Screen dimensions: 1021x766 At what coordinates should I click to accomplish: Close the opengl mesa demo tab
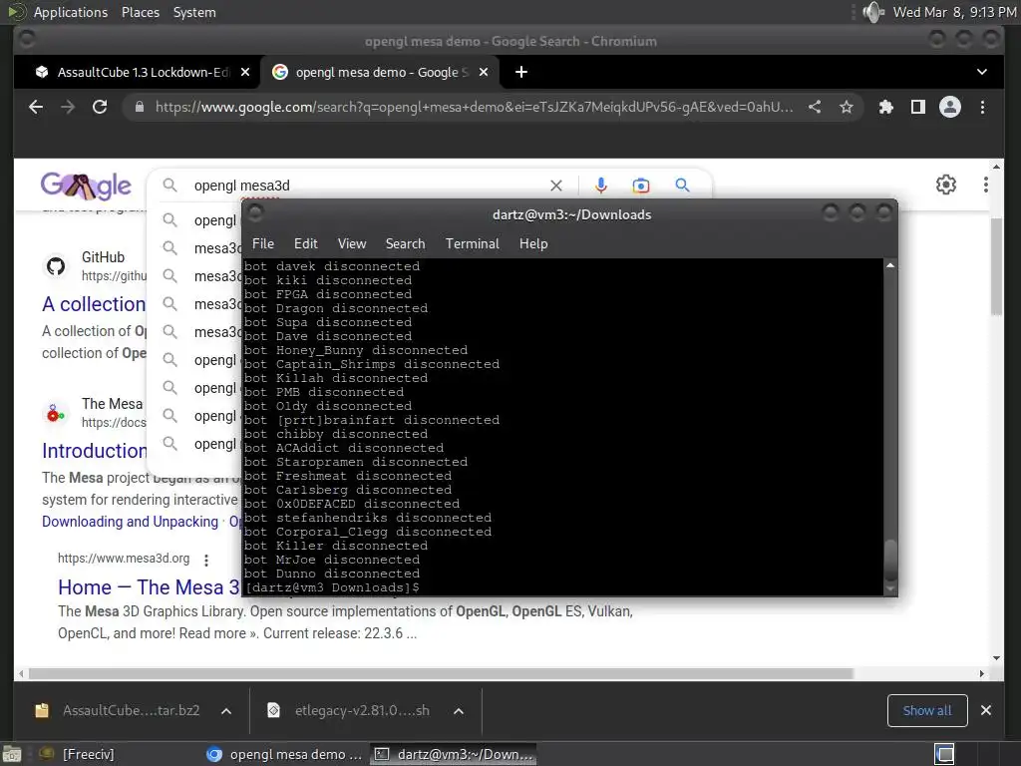(x=484, y=72)
